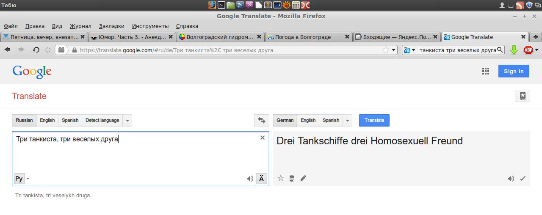Close the Погода в Волгограде tab
The image size is (542, 215).
(347, 37)
